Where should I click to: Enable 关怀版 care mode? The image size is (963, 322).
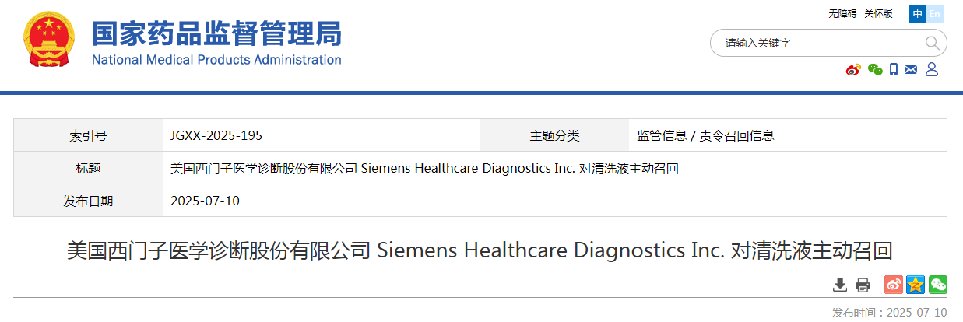877,14
